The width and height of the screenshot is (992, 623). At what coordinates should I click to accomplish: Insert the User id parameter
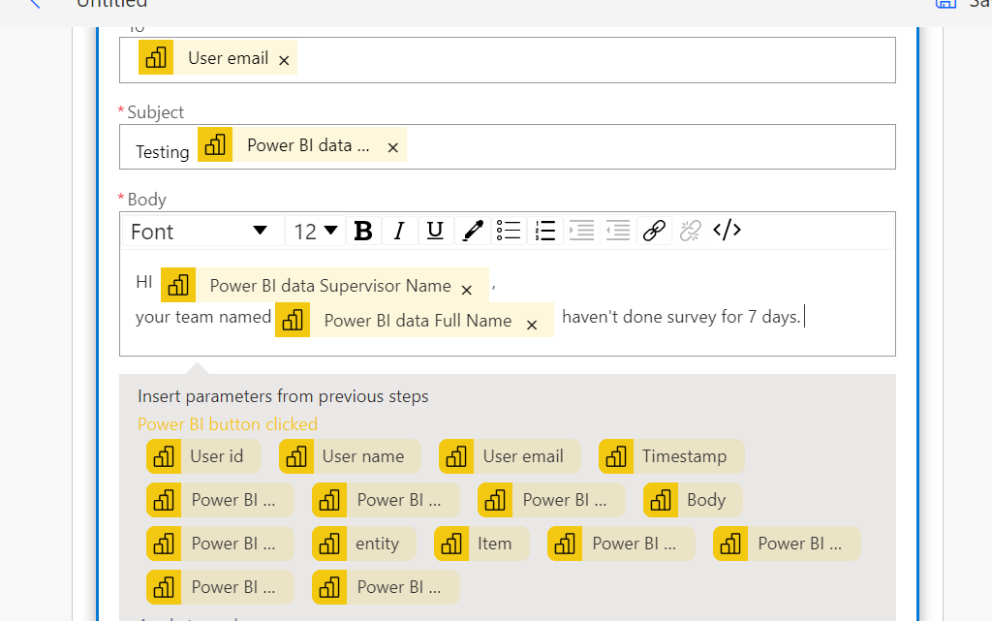(x=203, y=456)
